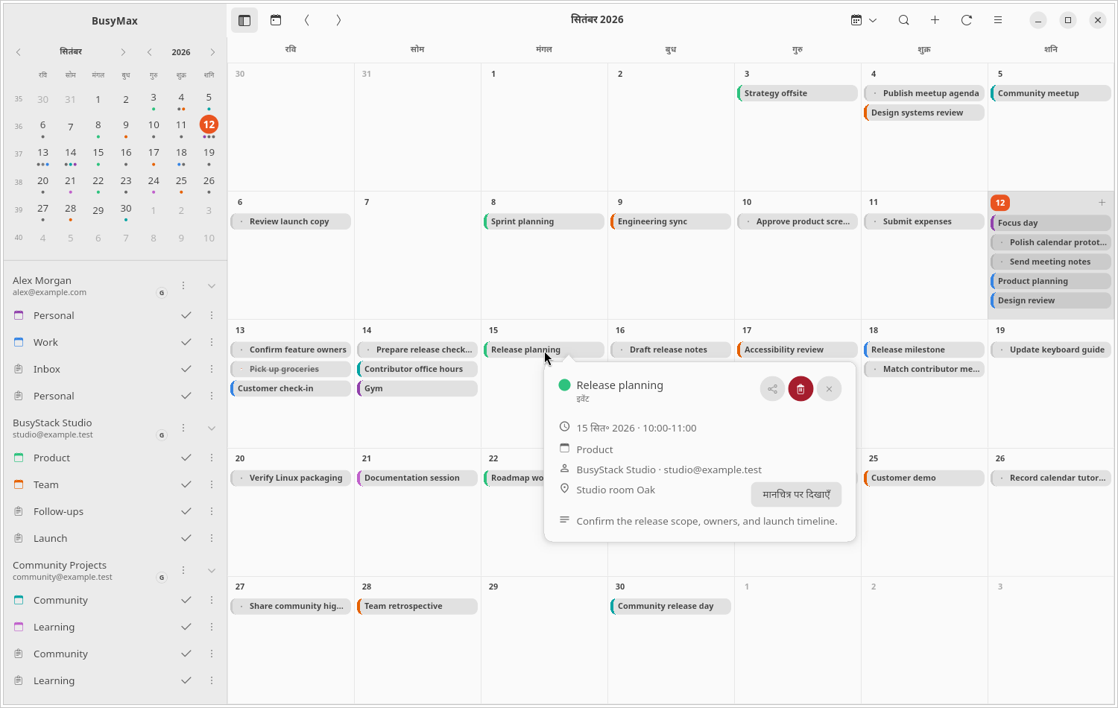Image resolution: width=1118 pixels, height=708 pixels.
Task: Collapse the BusyStack Studio account section
Action: point(212,429)
